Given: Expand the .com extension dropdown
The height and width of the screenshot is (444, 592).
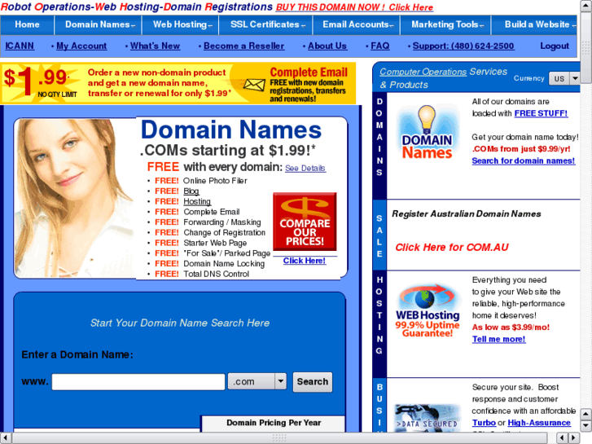Looking at the screenshot, I should (257, 381).
